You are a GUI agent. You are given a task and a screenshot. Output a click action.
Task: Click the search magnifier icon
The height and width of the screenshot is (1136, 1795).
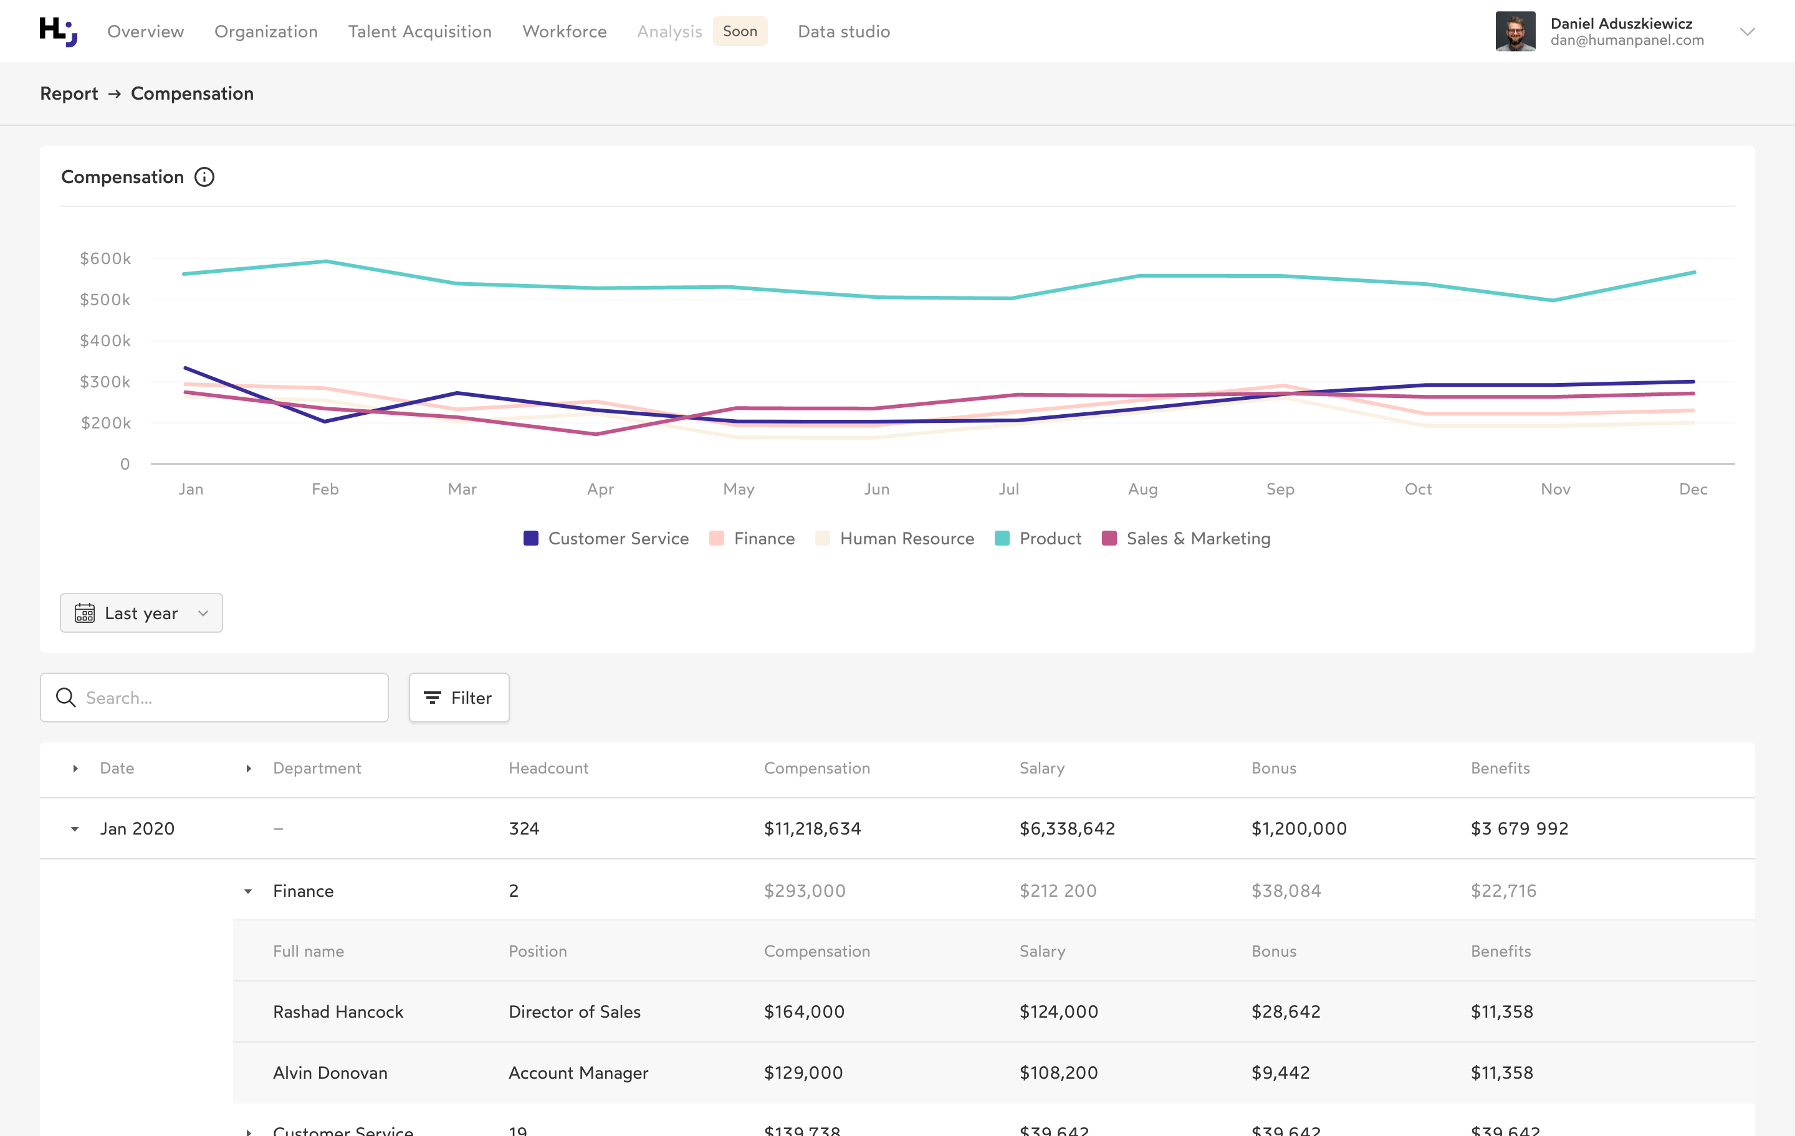click(65, 698)
